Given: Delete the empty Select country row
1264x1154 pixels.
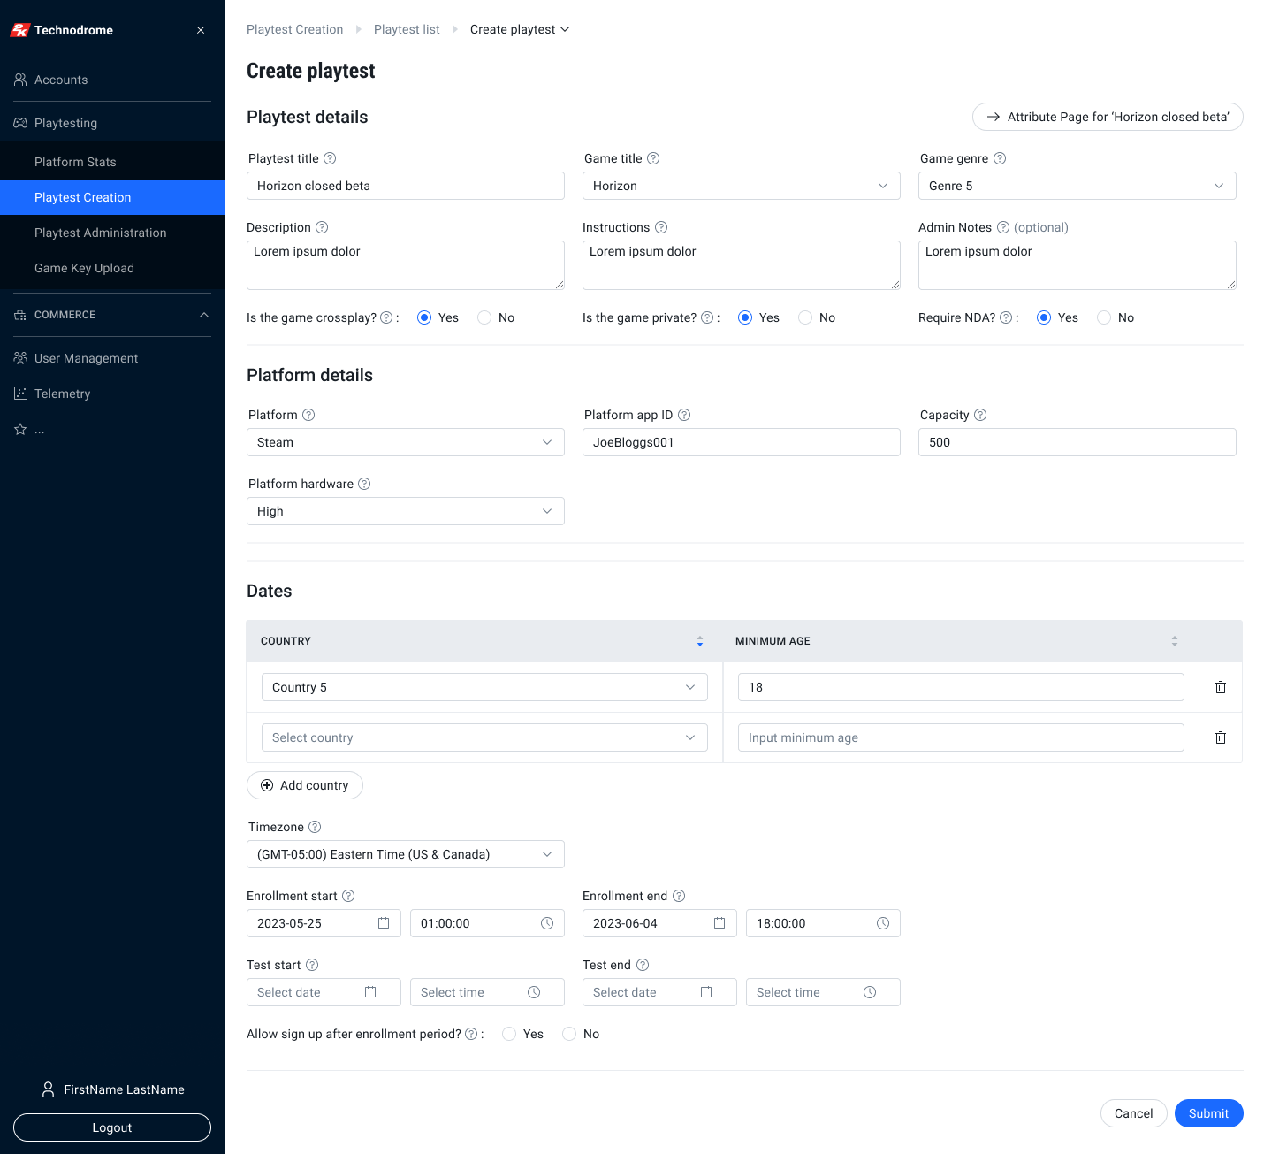Looking at the screenshot, I should [1221, 737].
